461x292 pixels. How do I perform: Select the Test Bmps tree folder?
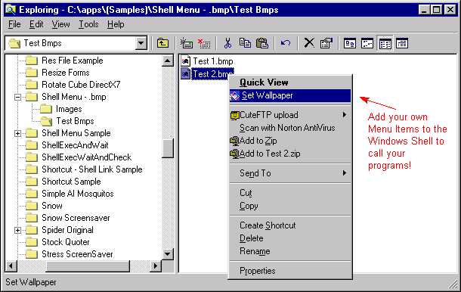[76, 121]
